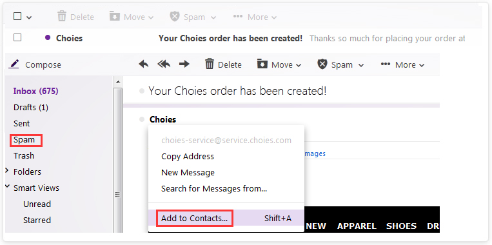
Task: Click the Reply arrow icon
Action: pos(144,64)
